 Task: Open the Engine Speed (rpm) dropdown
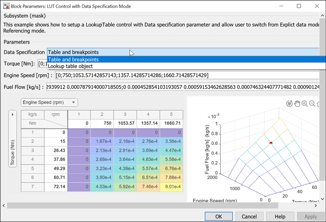(x=49, y=102)
